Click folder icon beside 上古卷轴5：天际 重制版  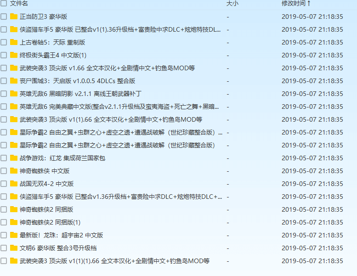14,42
